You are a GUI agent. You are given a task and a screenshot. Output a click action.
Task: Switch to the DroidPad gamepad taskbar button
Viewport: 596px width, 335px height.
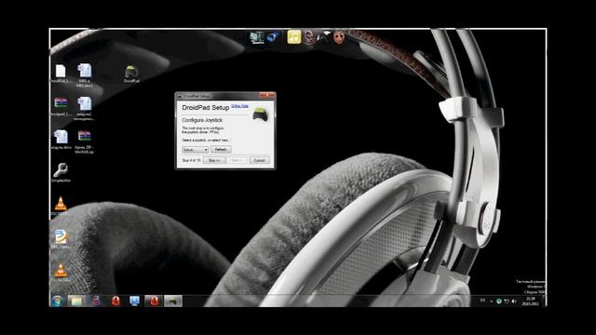click(173, 301)
